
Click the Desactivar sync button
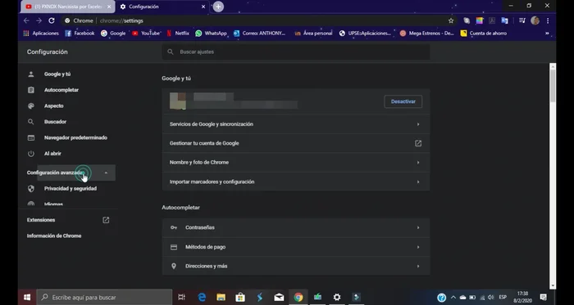coord(403,101)
